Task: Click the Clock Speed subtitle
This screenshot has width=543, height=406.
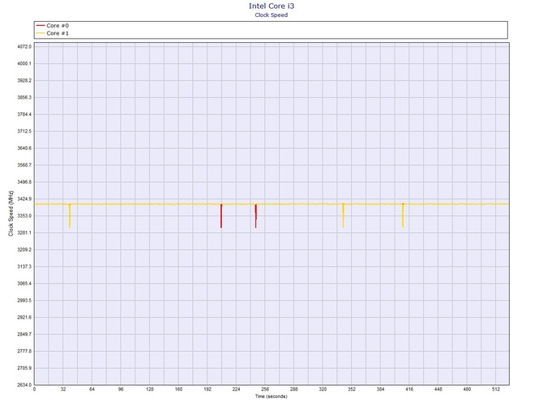Action: point(271,15)
